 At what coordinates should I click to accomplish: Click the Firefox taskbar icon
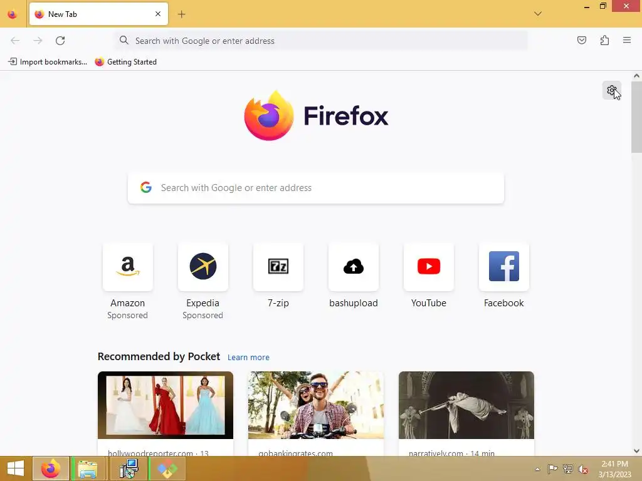coord(50,468)
